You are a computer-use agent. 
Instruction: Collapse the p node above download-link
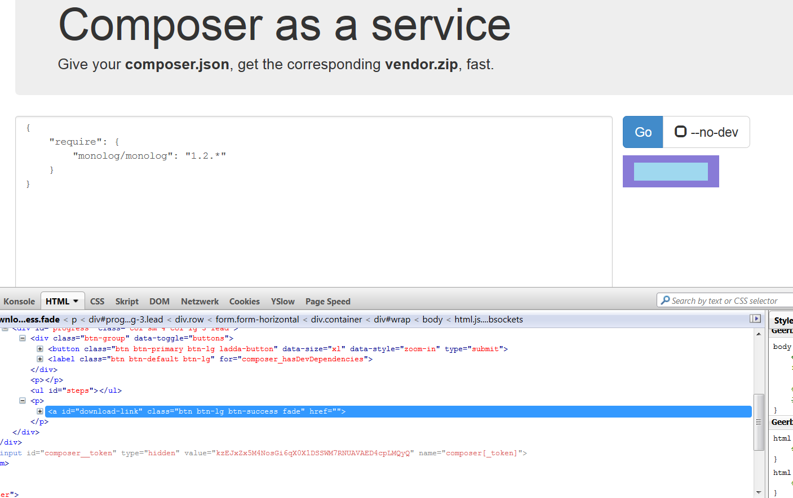pyautogui.click(x=23, y=401)
